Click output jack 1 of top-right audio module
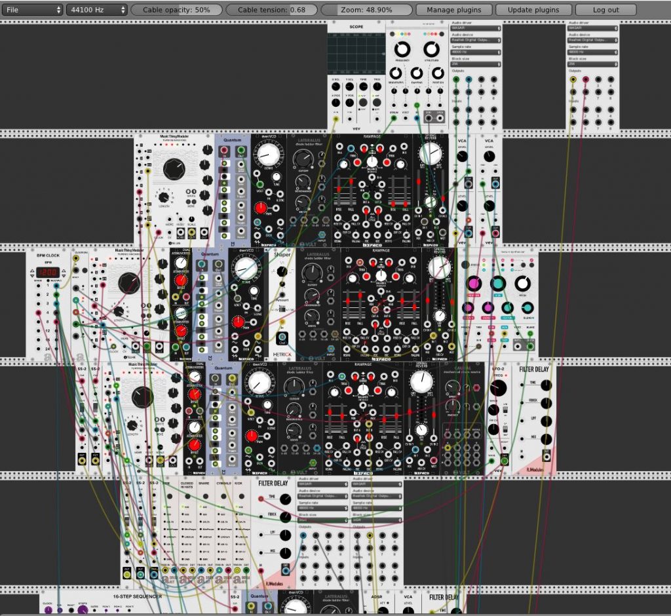The height and width of the screenshot is (616, 671). click(573, 79)
